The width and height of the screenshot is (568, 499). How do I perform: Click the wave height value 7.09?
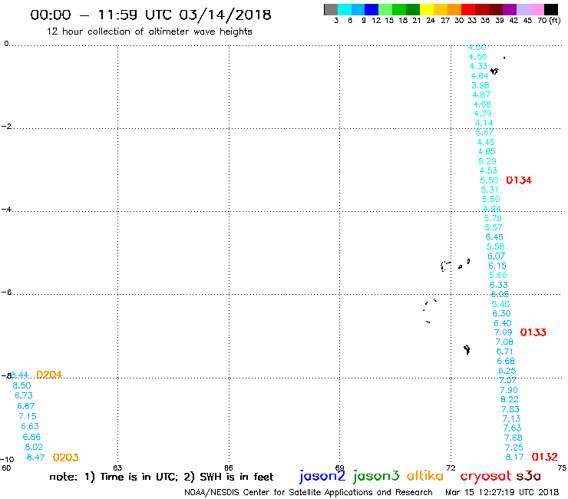click(x=503, y=332)
